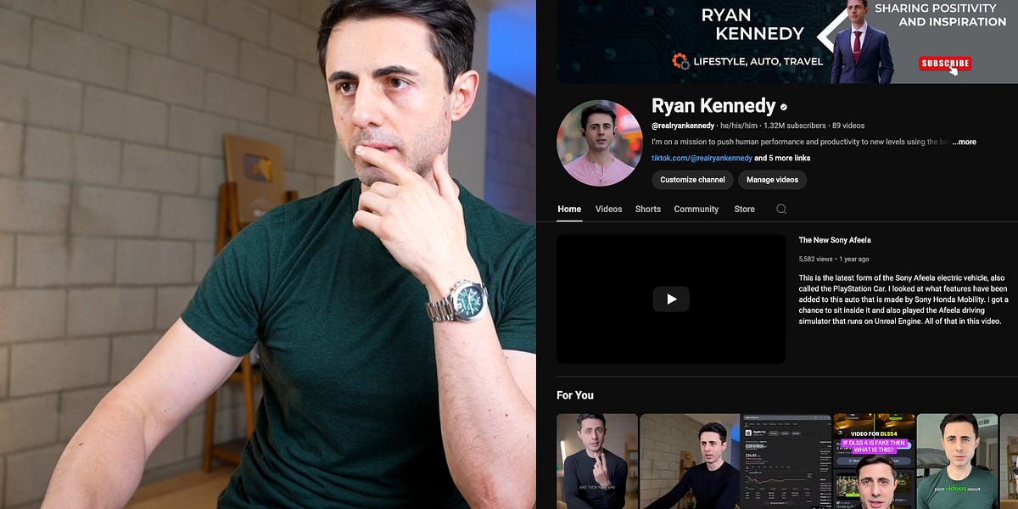Click the @realryankennedy handle
This screenshot has width=1018, height=509.
682,124
